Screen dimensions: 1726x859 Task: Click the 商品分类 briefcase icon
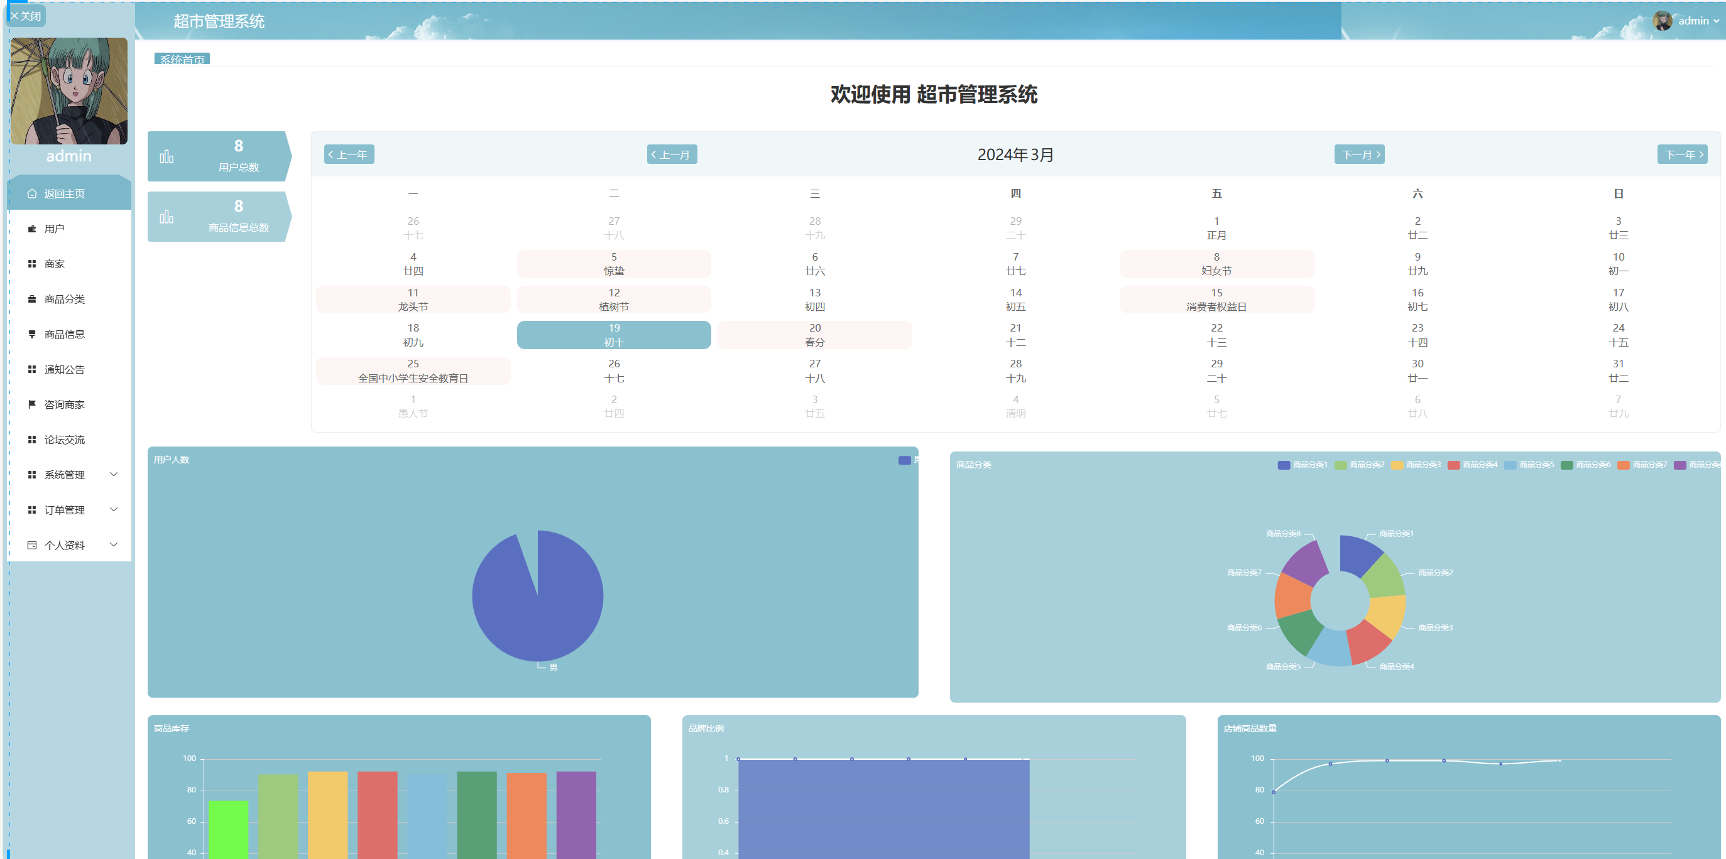(31, 300)
